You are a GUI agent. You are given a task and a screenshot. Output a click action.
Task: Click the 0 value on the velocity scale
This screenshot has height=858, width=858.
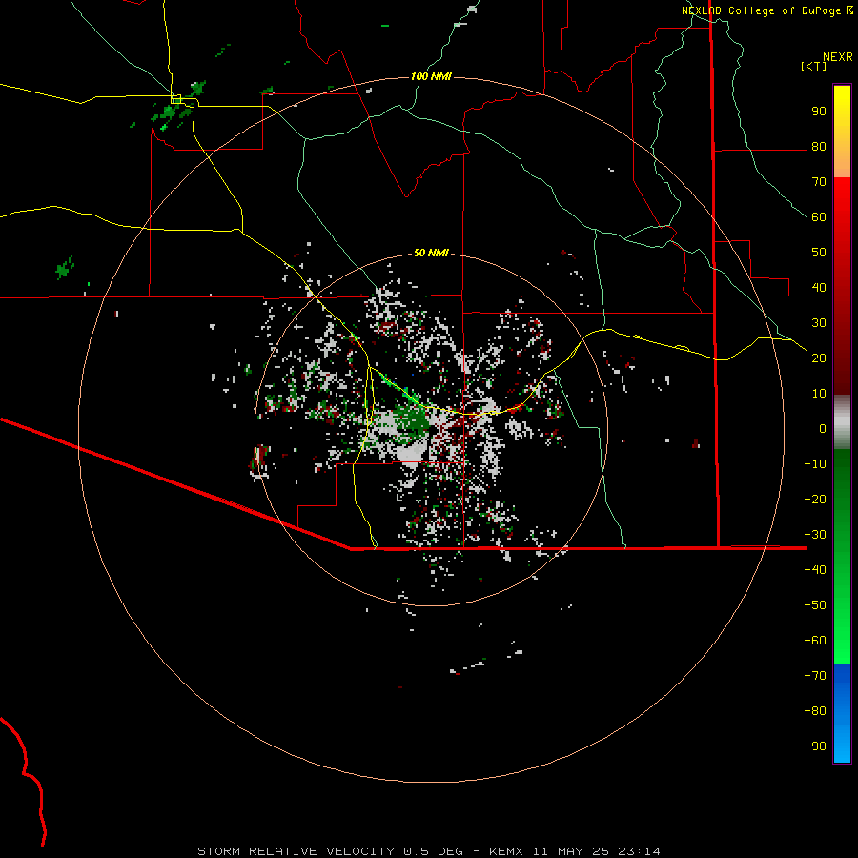click(x=823, y=429)
